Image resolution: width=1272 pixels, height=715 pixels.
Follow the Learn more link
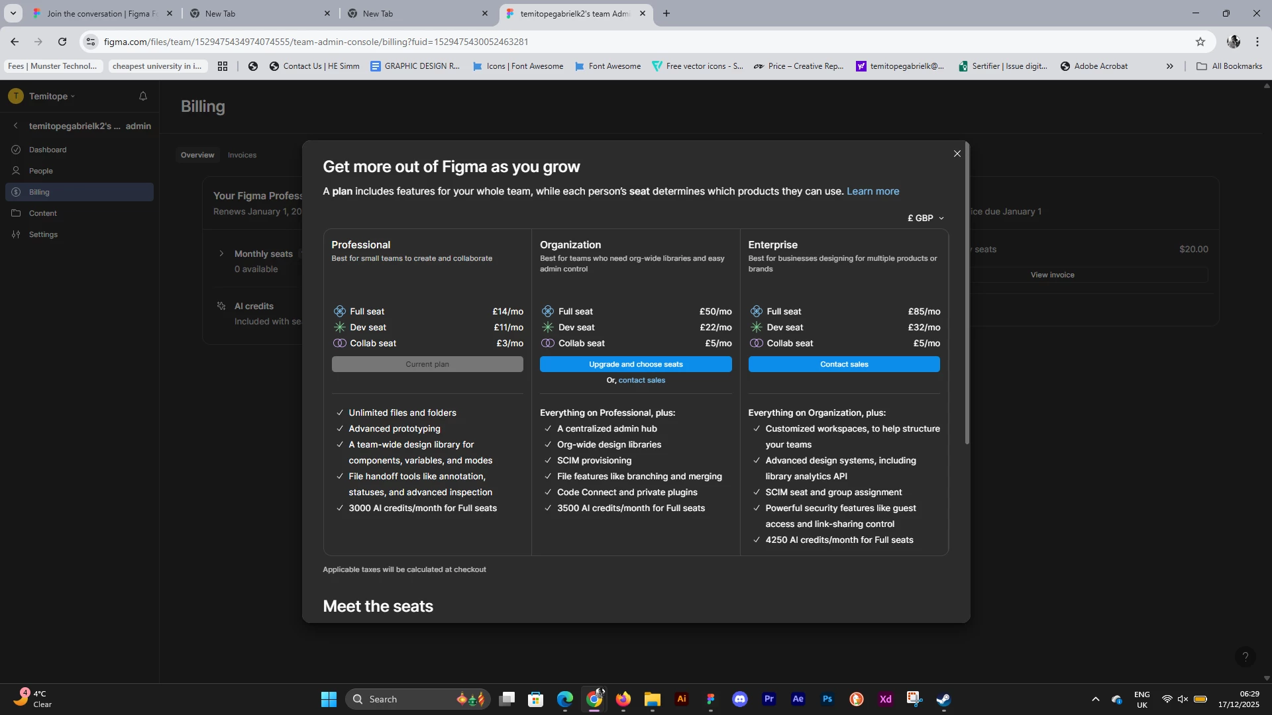[873, 191]
